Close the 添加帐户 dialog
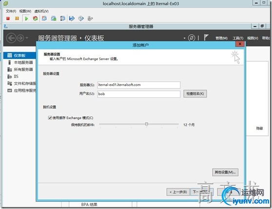Viewport: 272px width, 209px height. coord(240,44)
